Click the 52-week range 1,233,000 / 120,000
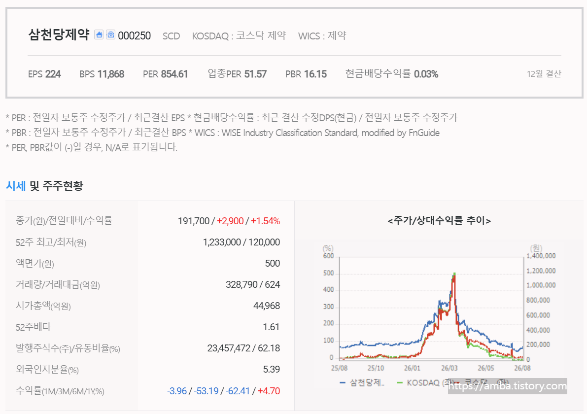This screenshot has width=587, height=414. tap(242, 242)
